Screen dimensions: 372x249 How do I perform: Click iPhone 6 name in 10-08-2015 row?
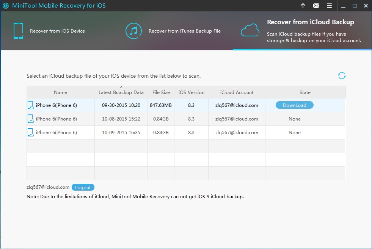pyautogui.click(x=57, y=119)
